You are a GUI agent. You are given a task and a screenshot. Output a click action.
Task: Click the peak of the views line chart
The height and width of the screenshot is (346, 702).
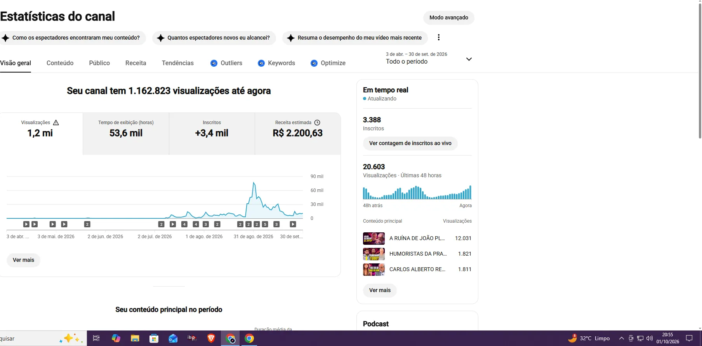click(254, 183)
